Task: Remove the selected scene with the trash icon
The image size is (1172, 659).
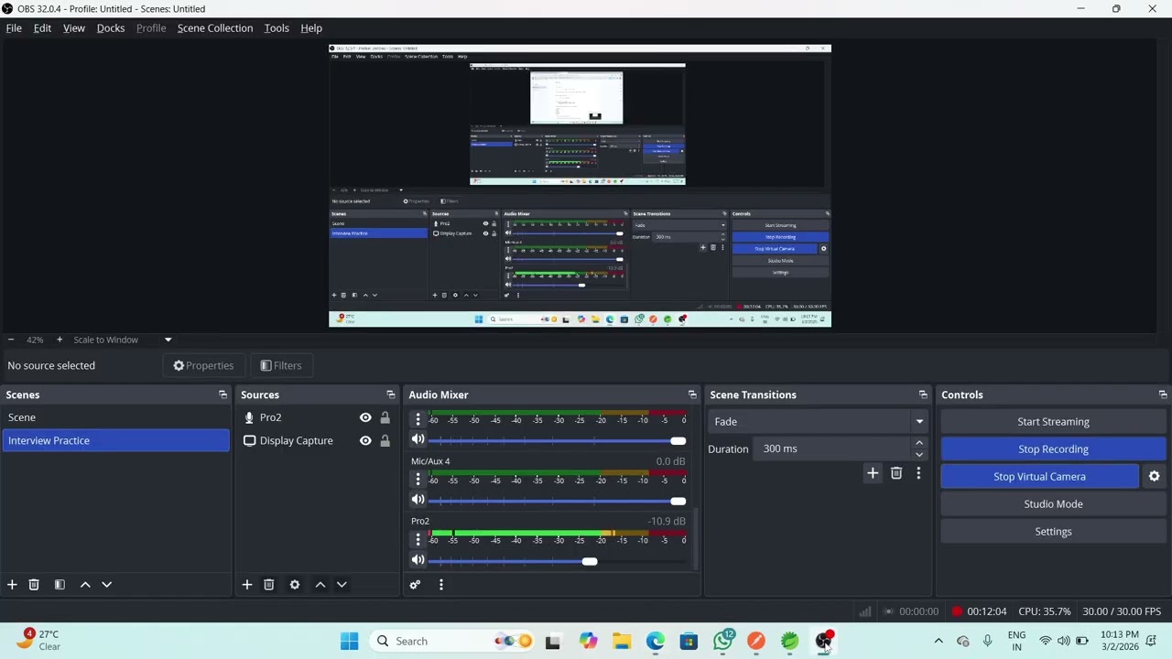Action: point(34,584)
